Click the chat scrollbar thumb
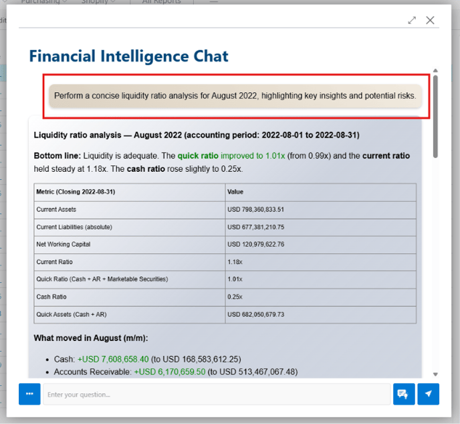The image size is (460, 424). click(435, 117)
